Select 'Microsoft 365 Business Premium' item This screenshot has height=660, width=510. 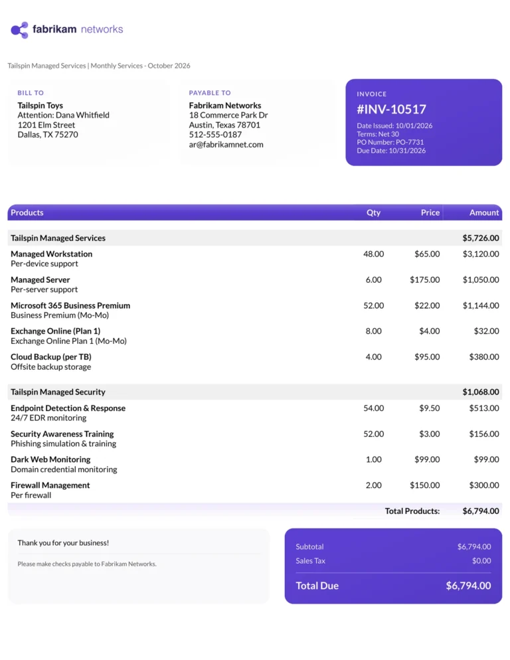pyautogui.click(x=70, y=305)
